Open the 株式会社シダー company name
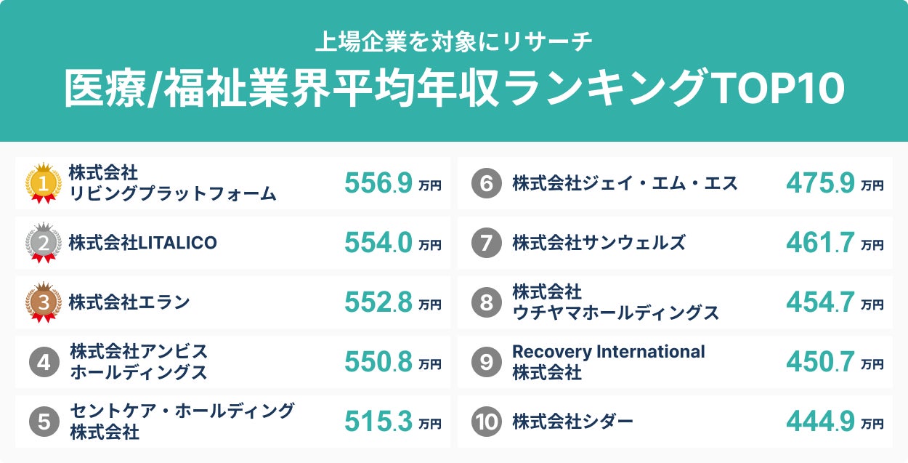The image size is (908, 463). click(x=573, y=422)
